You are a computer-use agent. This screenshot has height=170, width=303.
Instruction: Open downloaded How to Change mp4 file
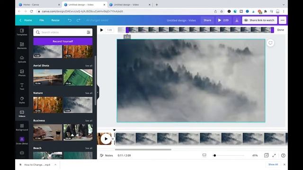click(x=37, y=165)
